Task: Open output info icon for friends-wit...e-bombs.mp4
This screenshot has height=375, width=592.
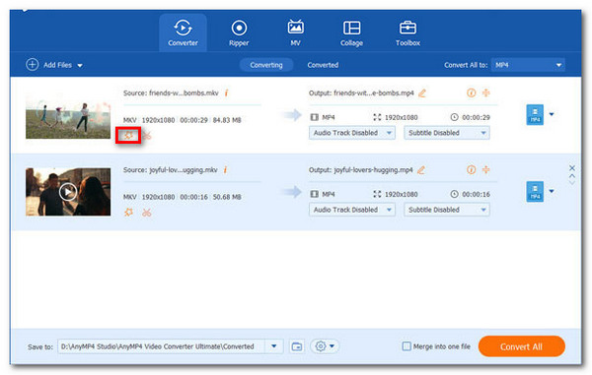Action: click(472, 93)
